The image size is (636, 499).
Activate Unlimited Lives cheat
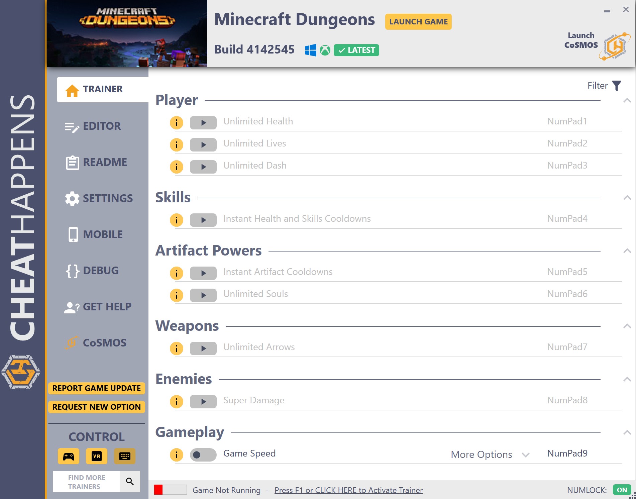203,145
